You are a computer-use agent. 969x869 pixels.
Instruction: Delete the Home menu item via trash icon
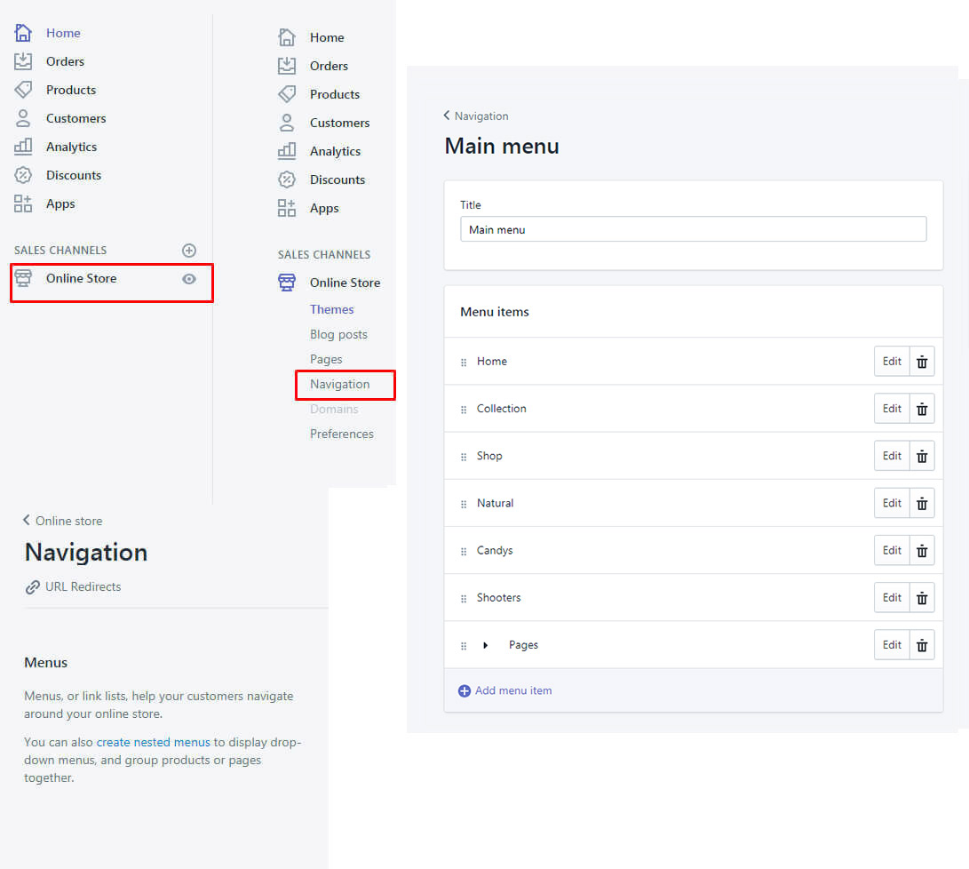922,362
